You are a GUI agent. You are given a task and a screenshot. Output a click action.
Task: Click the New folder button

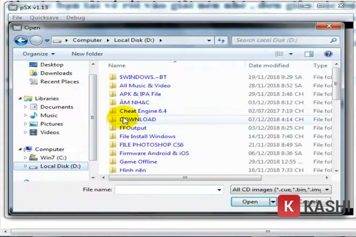coord(87,53)
